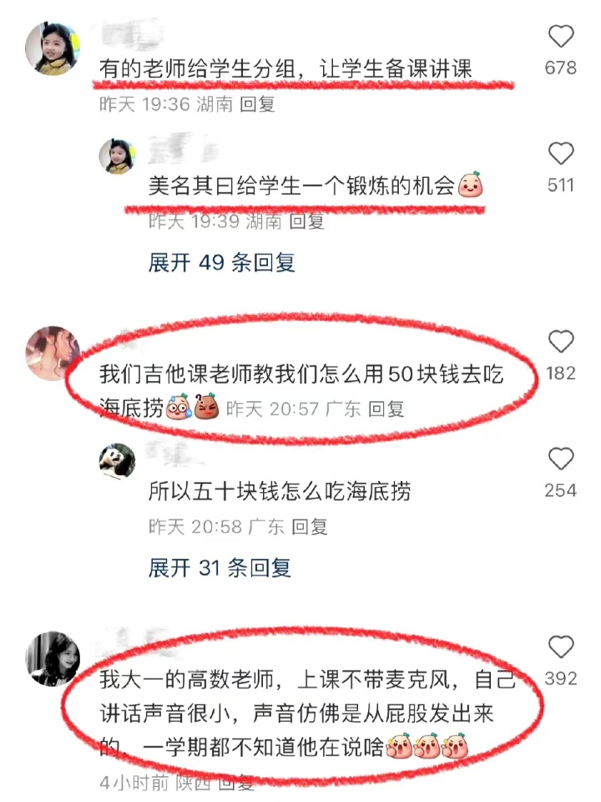This screenshot has height=802, width=601.
Task: Reply to the 19:36 Hunan comment
Action: (x=258, y=104)
